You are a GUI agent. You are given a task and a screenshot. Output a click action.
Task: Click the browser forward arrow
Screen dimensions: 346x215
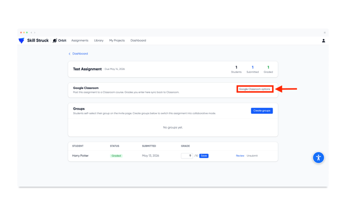(x=35, y=32)
